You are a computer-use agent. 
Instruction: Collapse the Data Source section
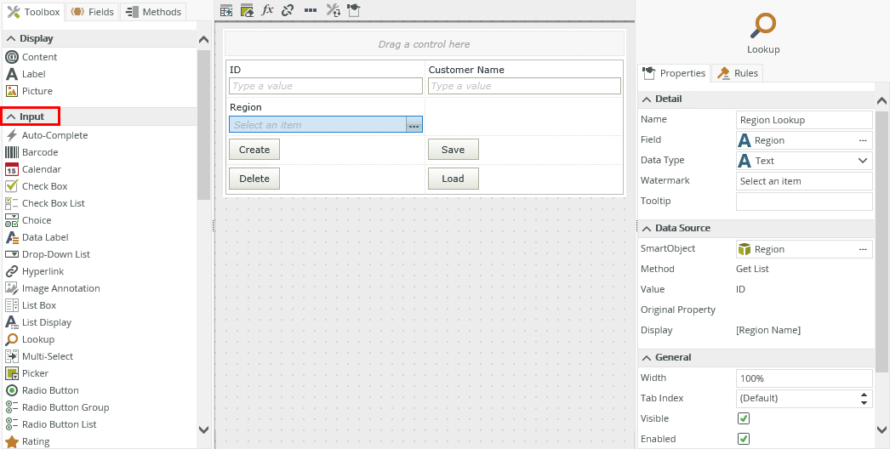point(646,228)
